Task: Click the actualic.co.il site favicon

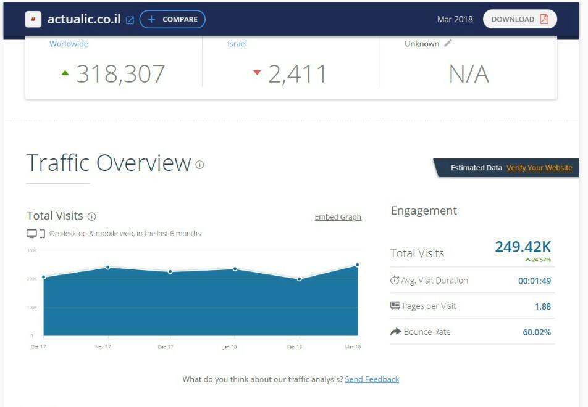Action: 33,19
